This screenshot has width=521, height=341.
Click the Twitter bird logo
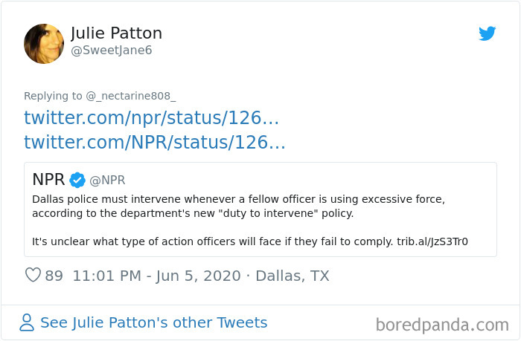(x=488, y=33)
